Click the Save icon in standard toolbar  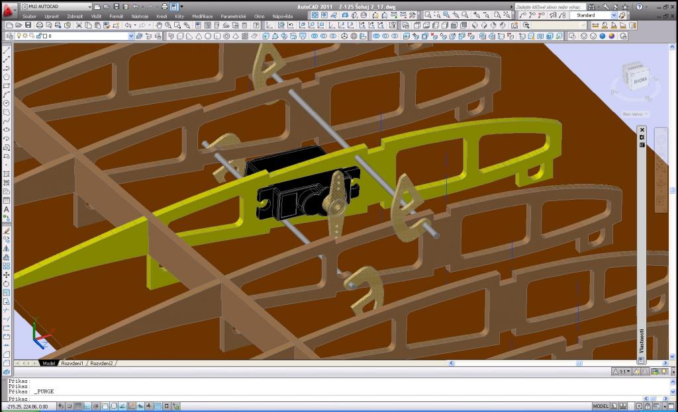pyautogui.click(x=29, y=25)
